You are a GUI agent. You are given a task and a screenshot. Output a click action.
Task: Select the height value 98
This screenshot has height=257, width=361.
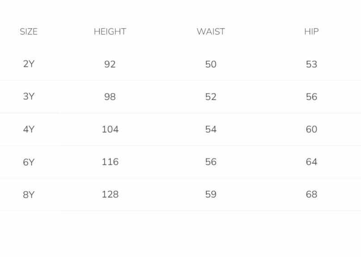coord(110,97)
